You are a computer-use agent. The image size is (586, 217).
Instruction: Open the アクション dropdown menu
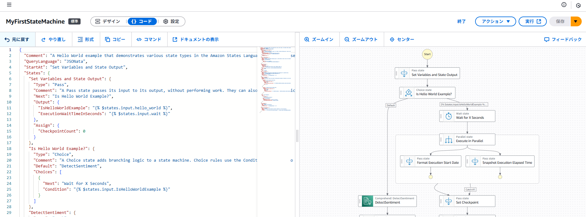pyautogui.click(x=495, y=21)
